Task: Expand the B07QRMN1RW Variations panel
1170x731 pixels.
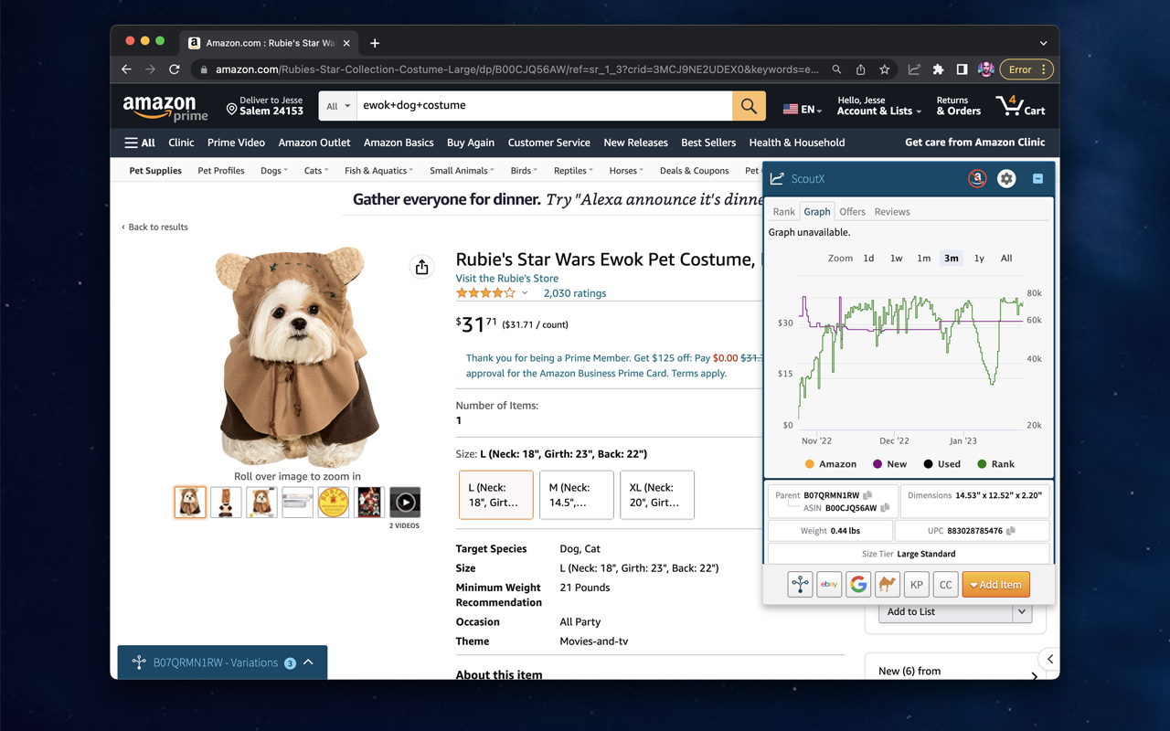Action: (x=308, y=662)
